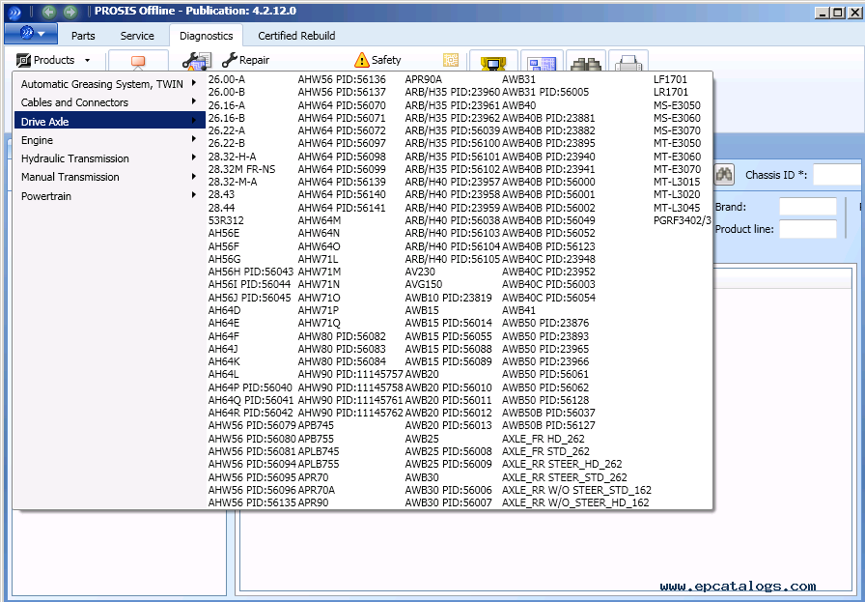865x602 pixels.
Task: Select axle AWB40C PID:23948
Action: pos(549,259)
